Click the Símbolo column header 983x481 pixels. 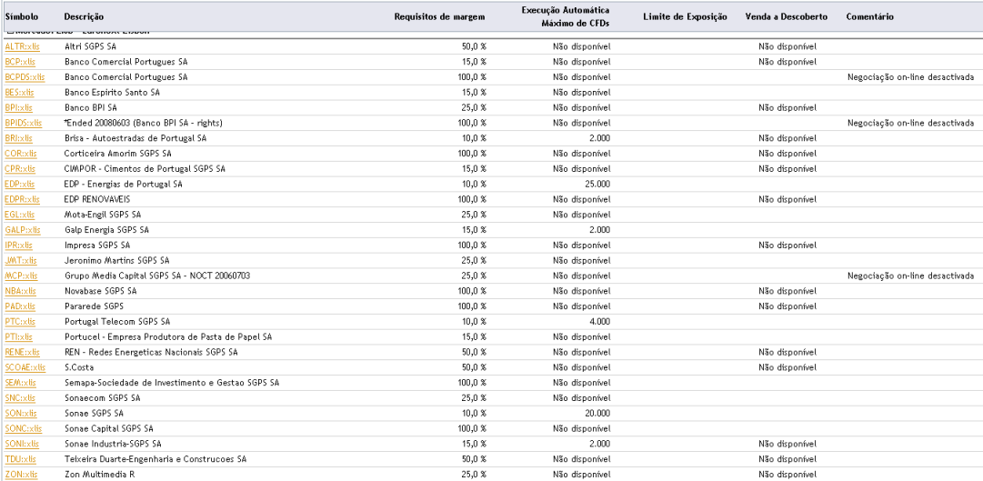(22, 17)
